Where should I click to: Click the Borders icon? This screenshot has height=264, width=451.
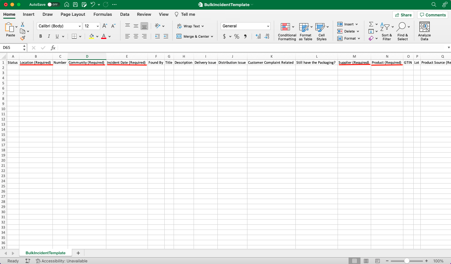tap(74, 36)
